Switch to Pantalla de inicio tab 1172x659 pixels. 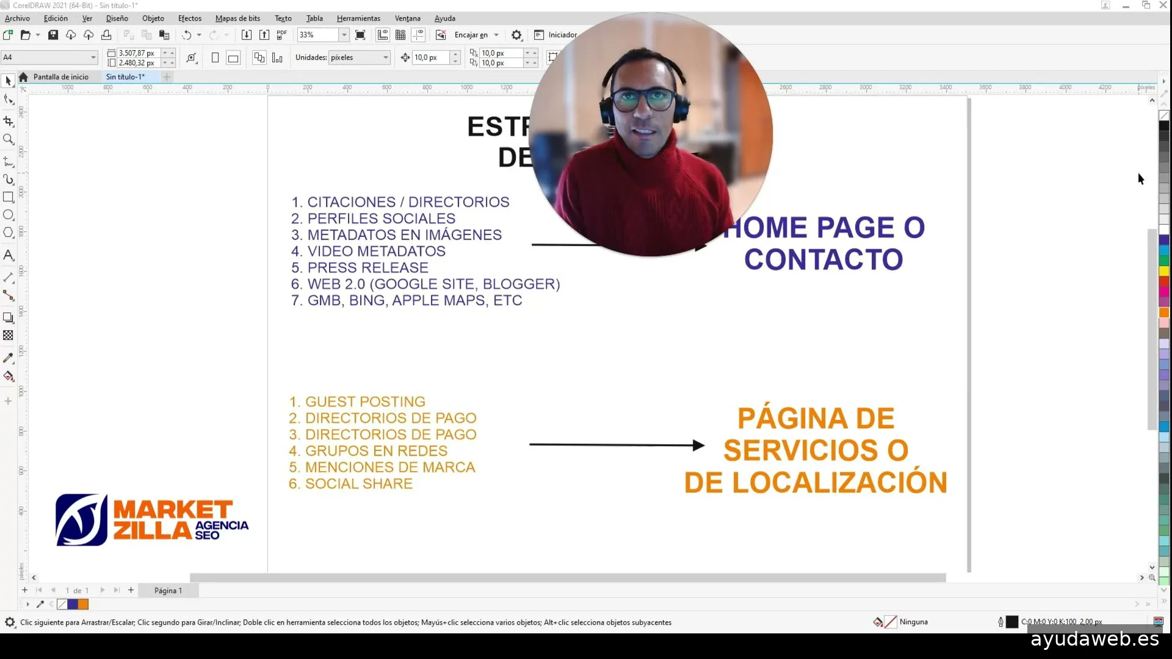coord(60,77)
